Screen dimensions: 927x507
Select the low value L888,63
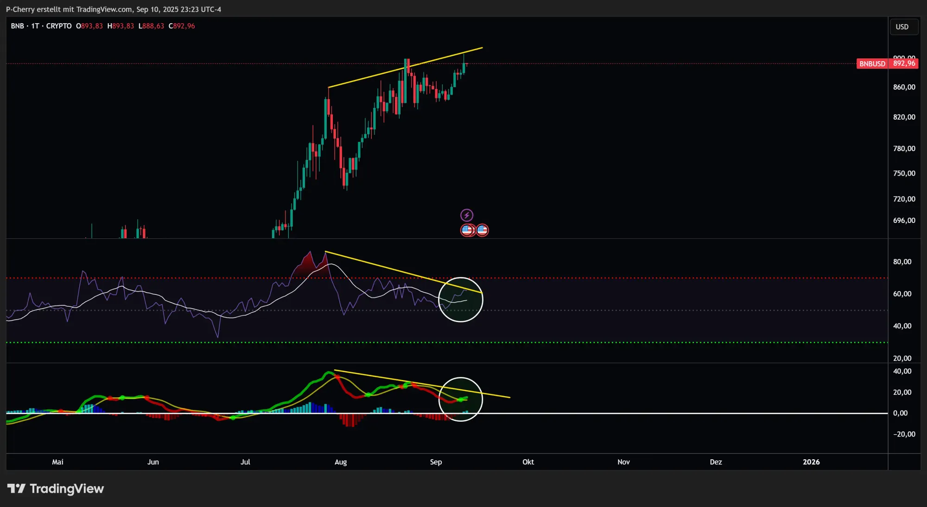(x=152, y=26)
